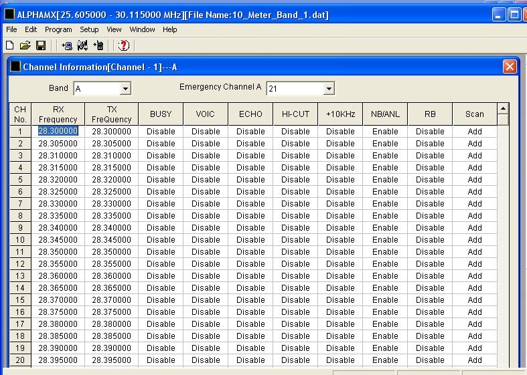527x375 pixels.
Task: Click the Open file folder icon
Action: 25,45
